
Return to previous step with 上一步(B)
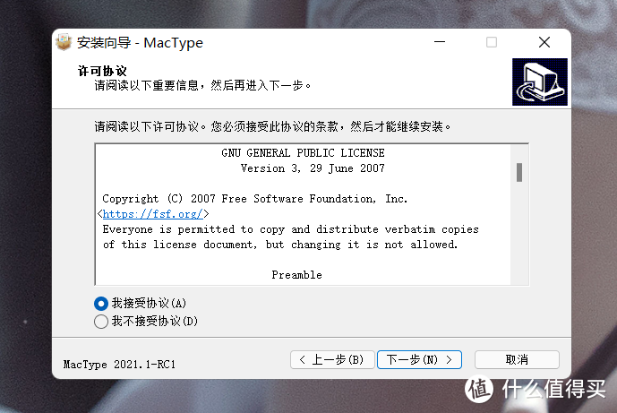[x=332, y=359]
